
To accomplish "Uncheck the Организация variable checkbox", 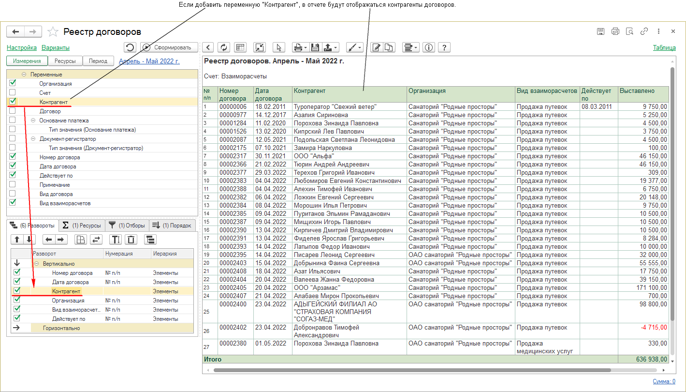I will pyautogui.click(x=13, y=83).
